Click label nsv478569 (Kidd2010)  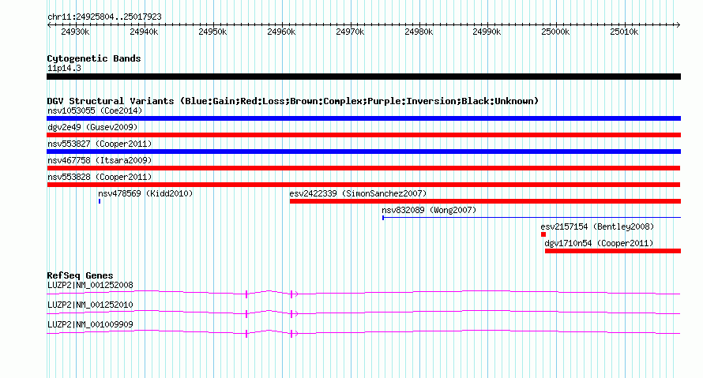click(x=145, y=193)
